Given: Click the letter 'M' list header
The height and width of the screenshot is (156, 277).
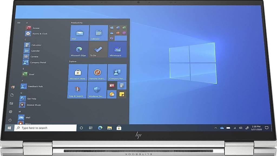Looking at the screenshot, I should 19,112.
